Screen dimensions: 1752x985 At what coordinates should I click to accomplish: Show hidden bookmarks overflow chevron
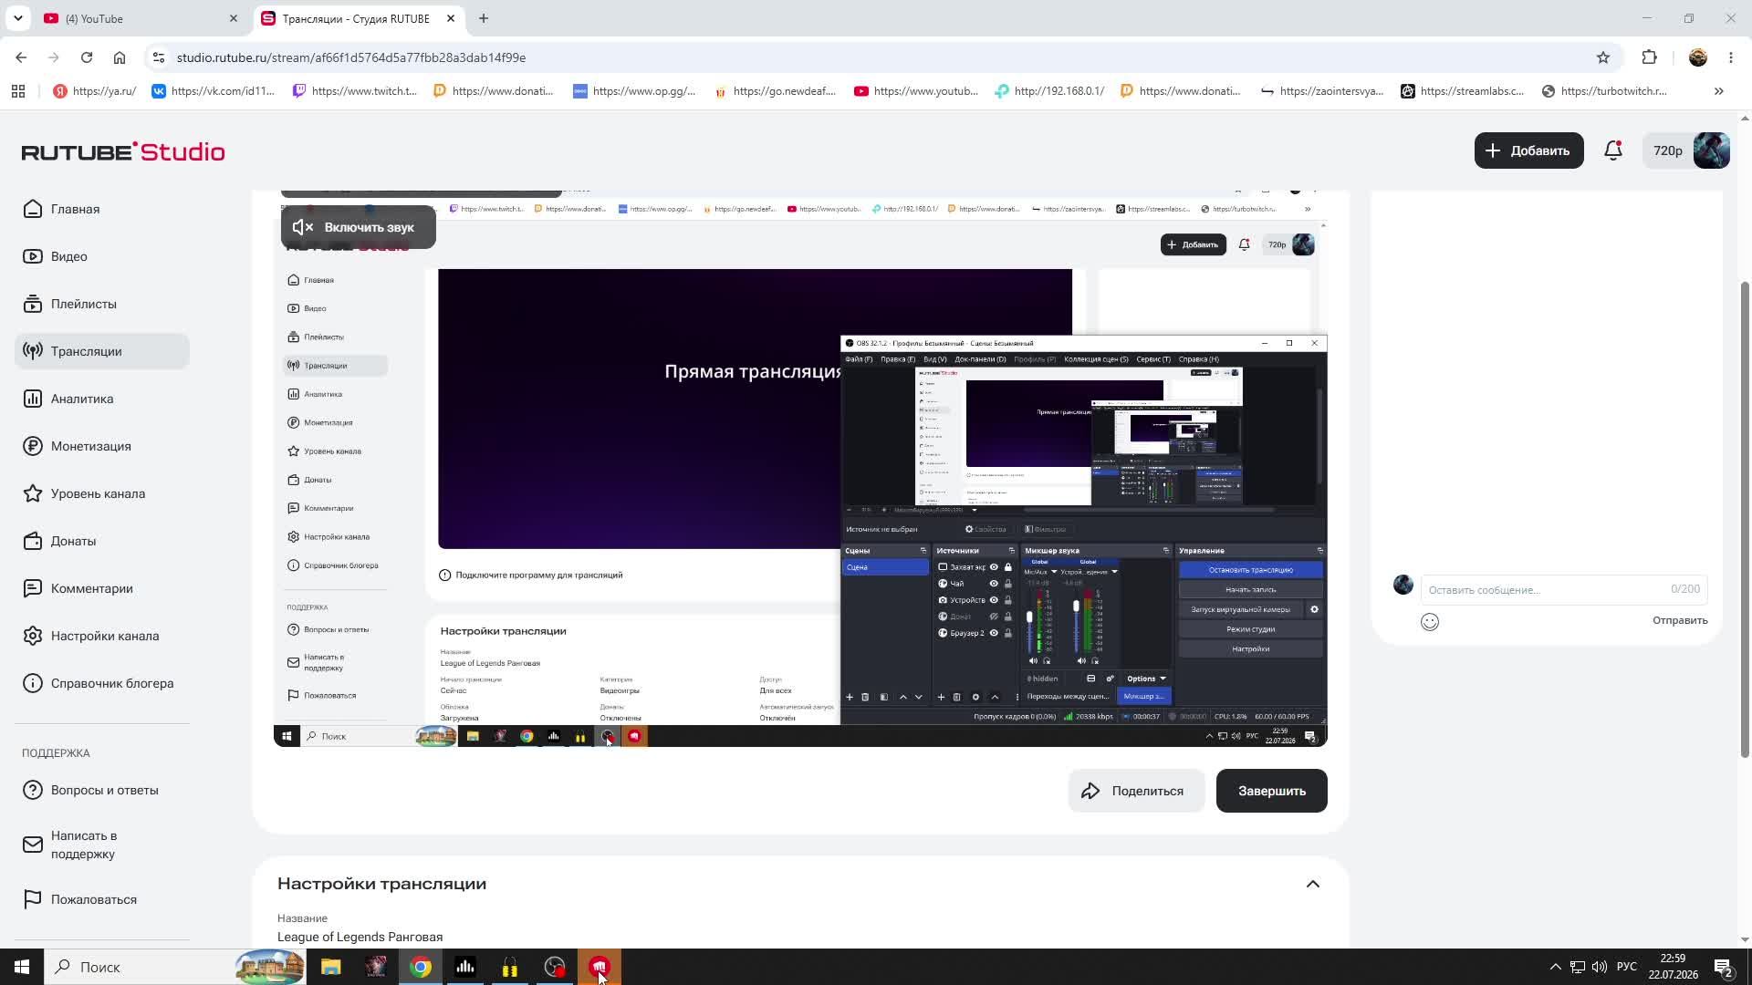pos(1719,91)
